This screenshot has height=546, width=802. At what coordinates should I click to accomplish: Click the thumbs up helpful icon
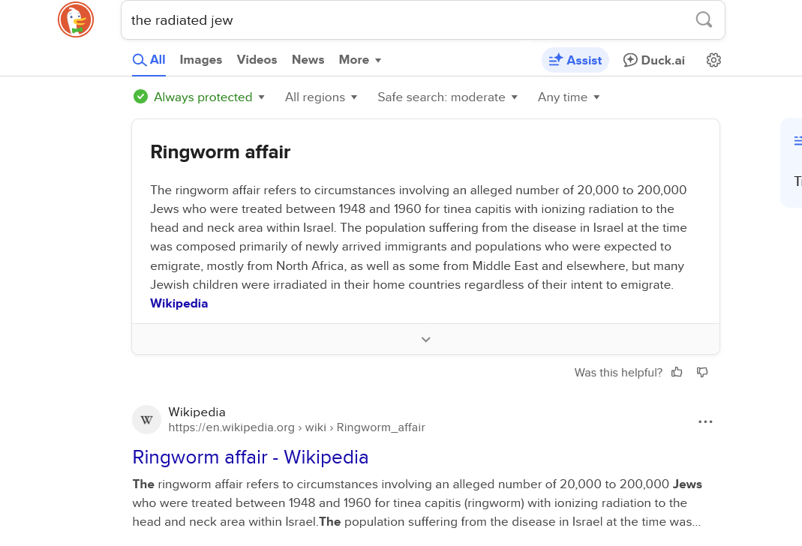point(677,372)
